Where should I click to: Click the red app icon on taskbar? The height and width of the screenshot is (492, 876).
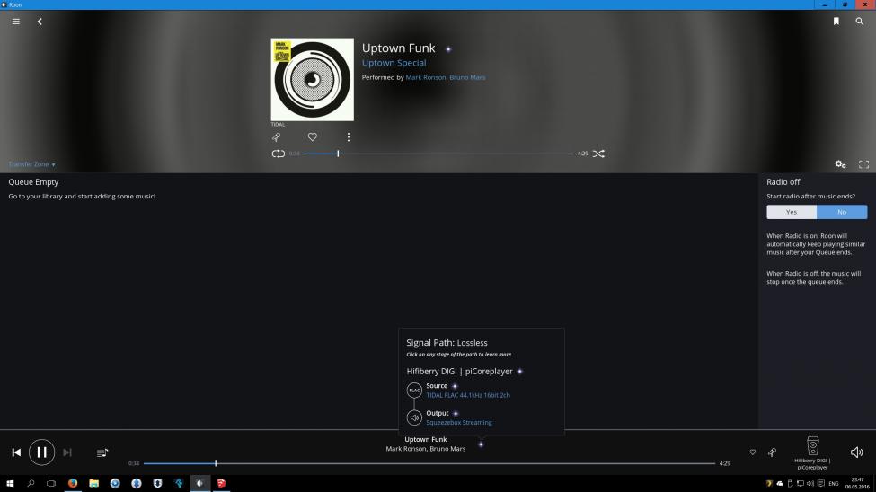click(221, 483)
